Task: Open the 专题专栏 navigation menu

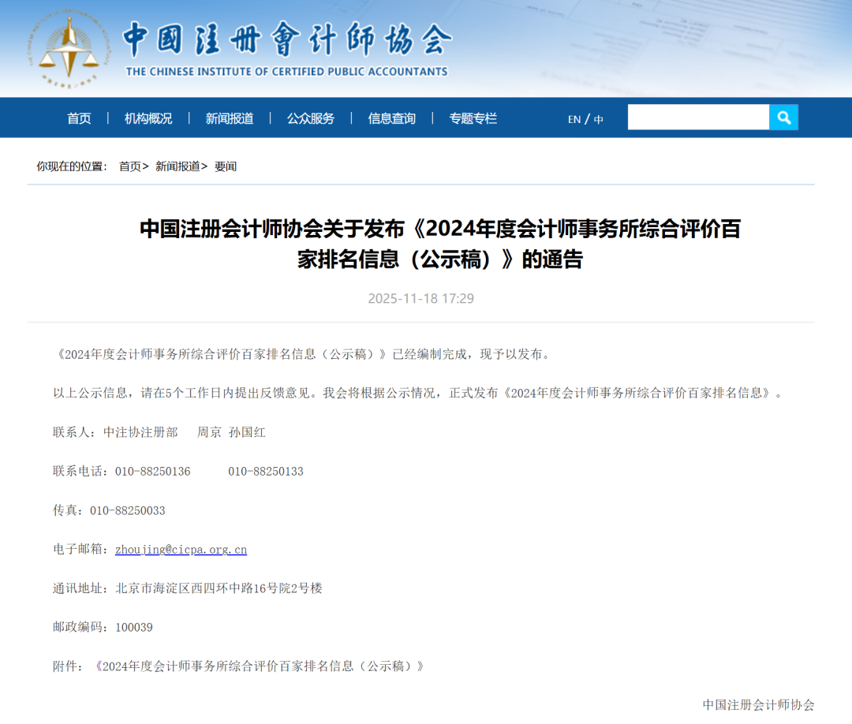Action: point(473,118)
